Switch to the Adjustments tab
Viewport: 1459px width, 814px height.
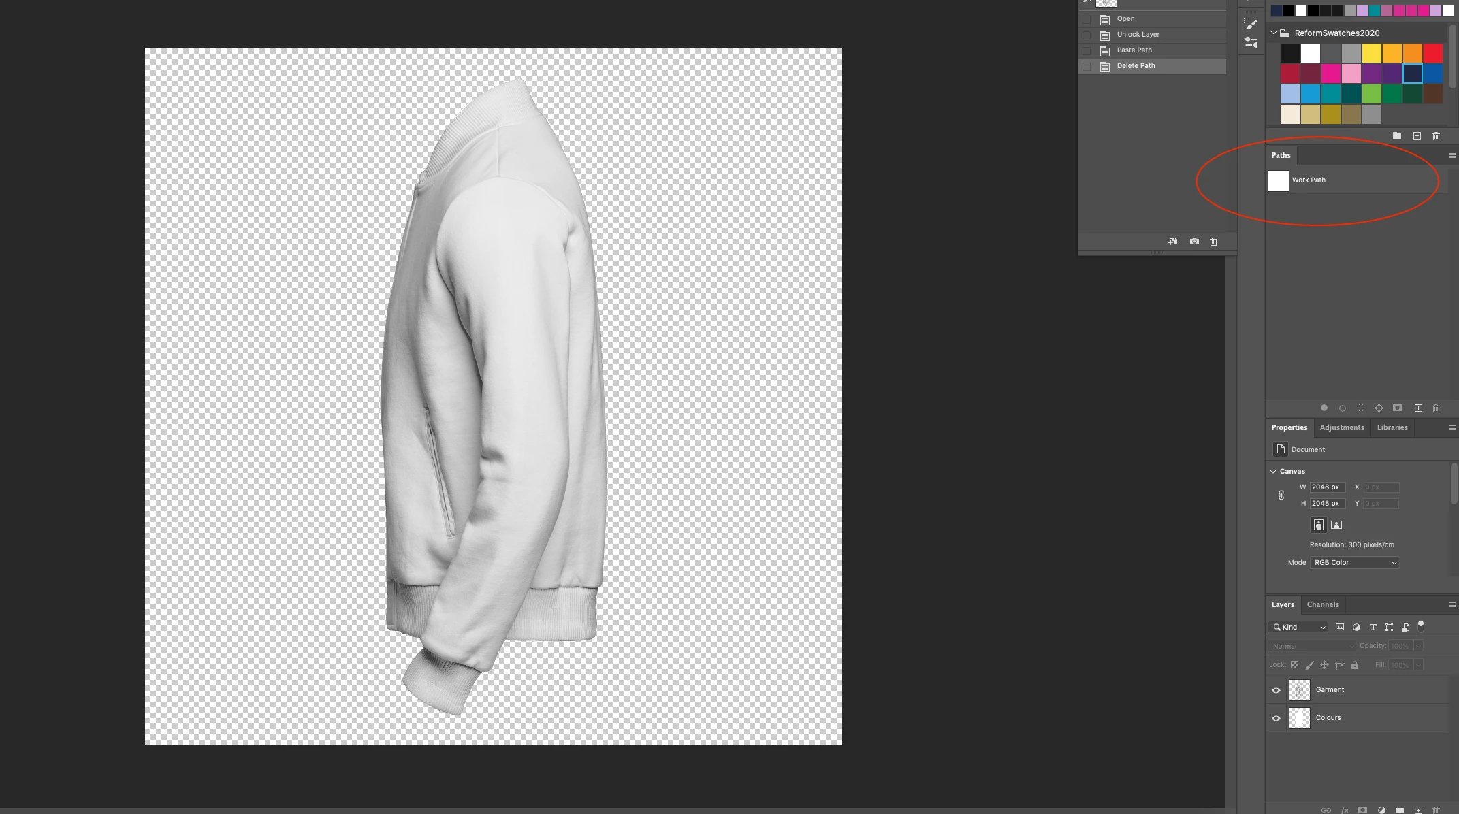[x=1341, y=427]
